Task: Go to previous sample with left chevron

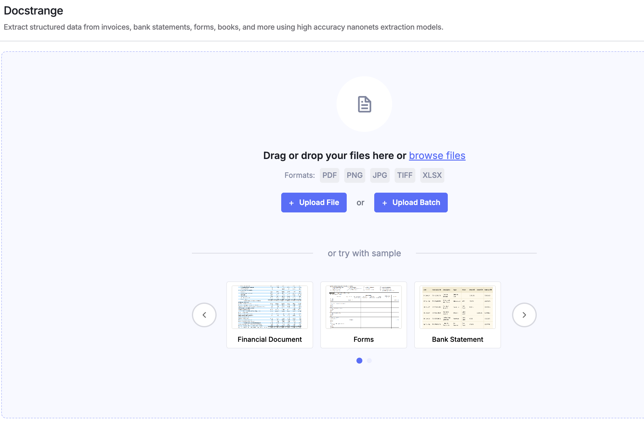Action: click(x=204, y=315)
